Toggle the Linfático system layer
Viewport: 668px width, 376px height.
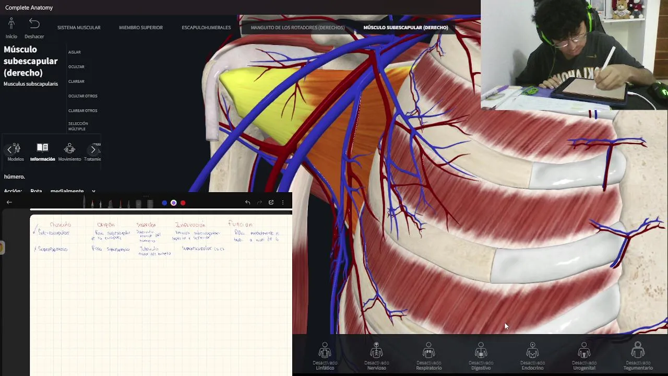tap(325, 356)
